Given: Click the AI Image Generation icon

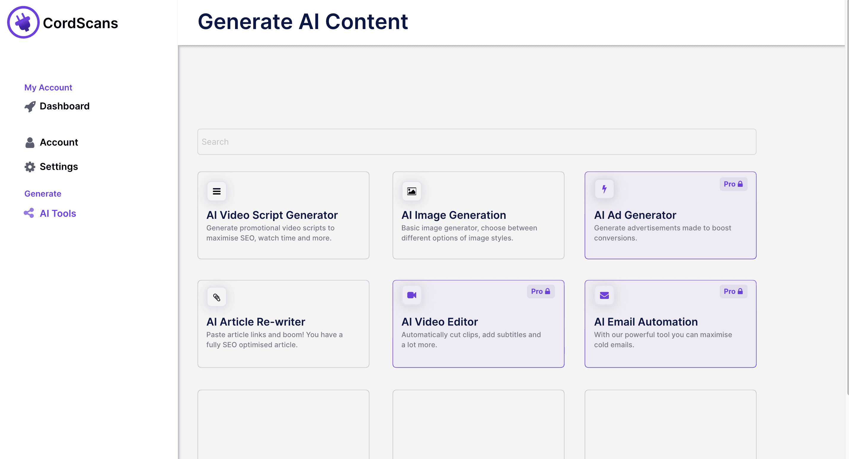Looking at the screenshot, I should [x=412, y=190].
